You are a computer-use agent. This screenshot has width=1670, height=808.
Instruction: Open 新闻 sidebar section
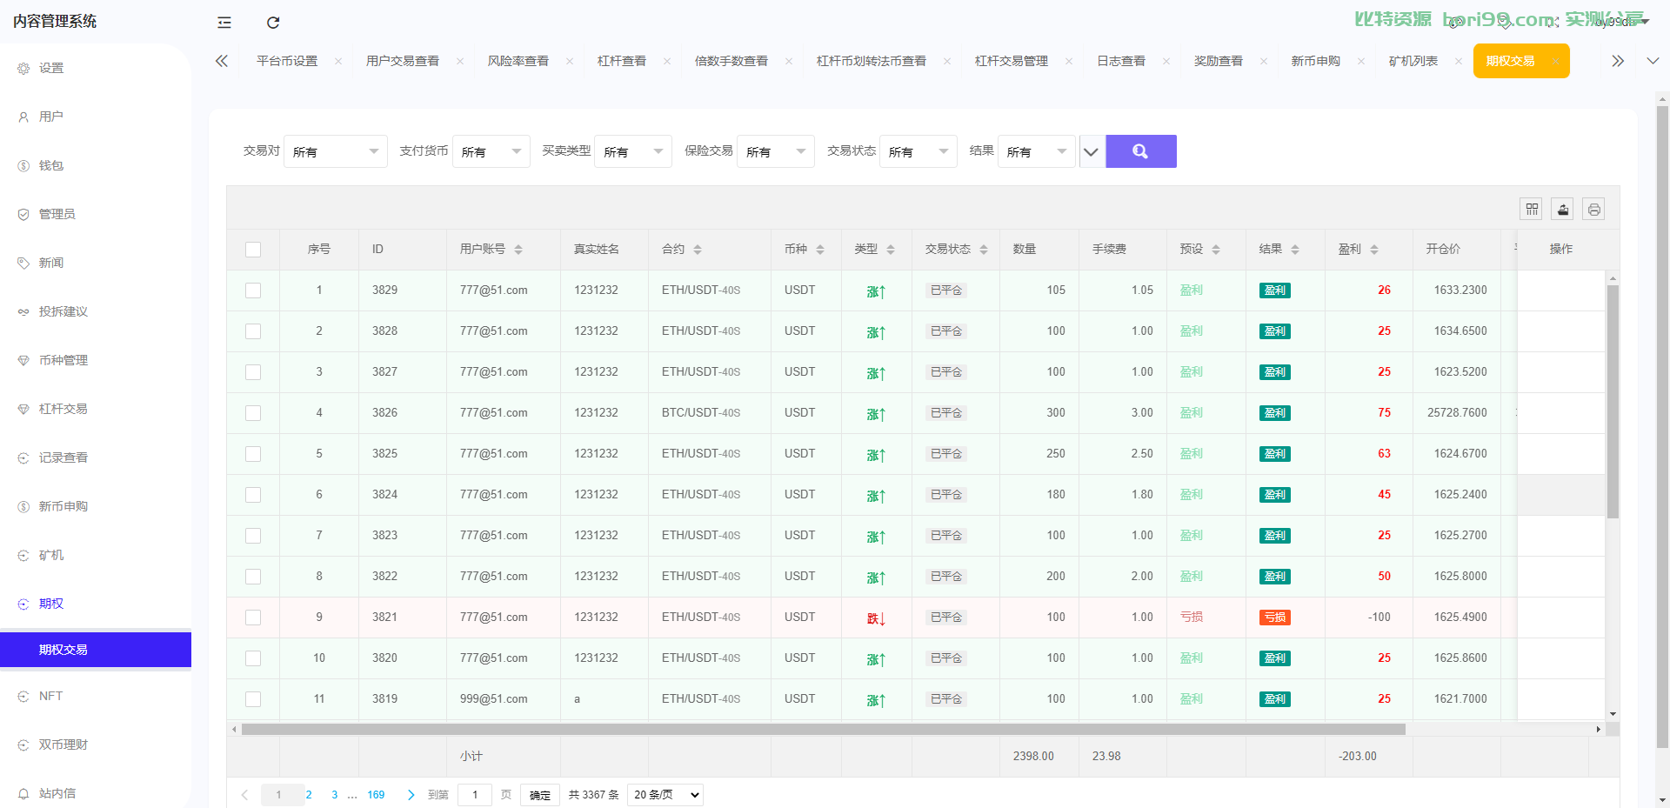pos(51,263)
